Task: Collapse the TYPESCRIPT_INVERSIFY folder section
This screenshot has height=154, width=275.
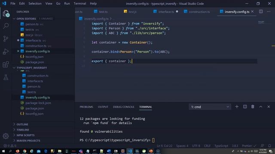Action: [x=32, y=68]
